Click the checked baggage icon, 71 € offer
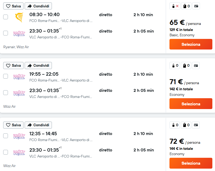215x171 pixels. click(186, 66)
